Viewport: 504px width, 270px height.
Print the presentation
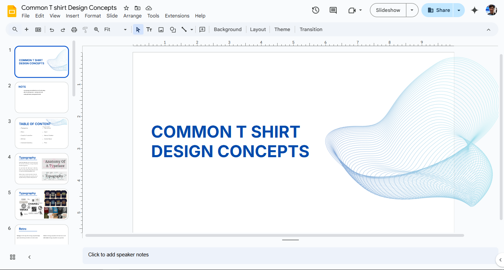(74, 30)
